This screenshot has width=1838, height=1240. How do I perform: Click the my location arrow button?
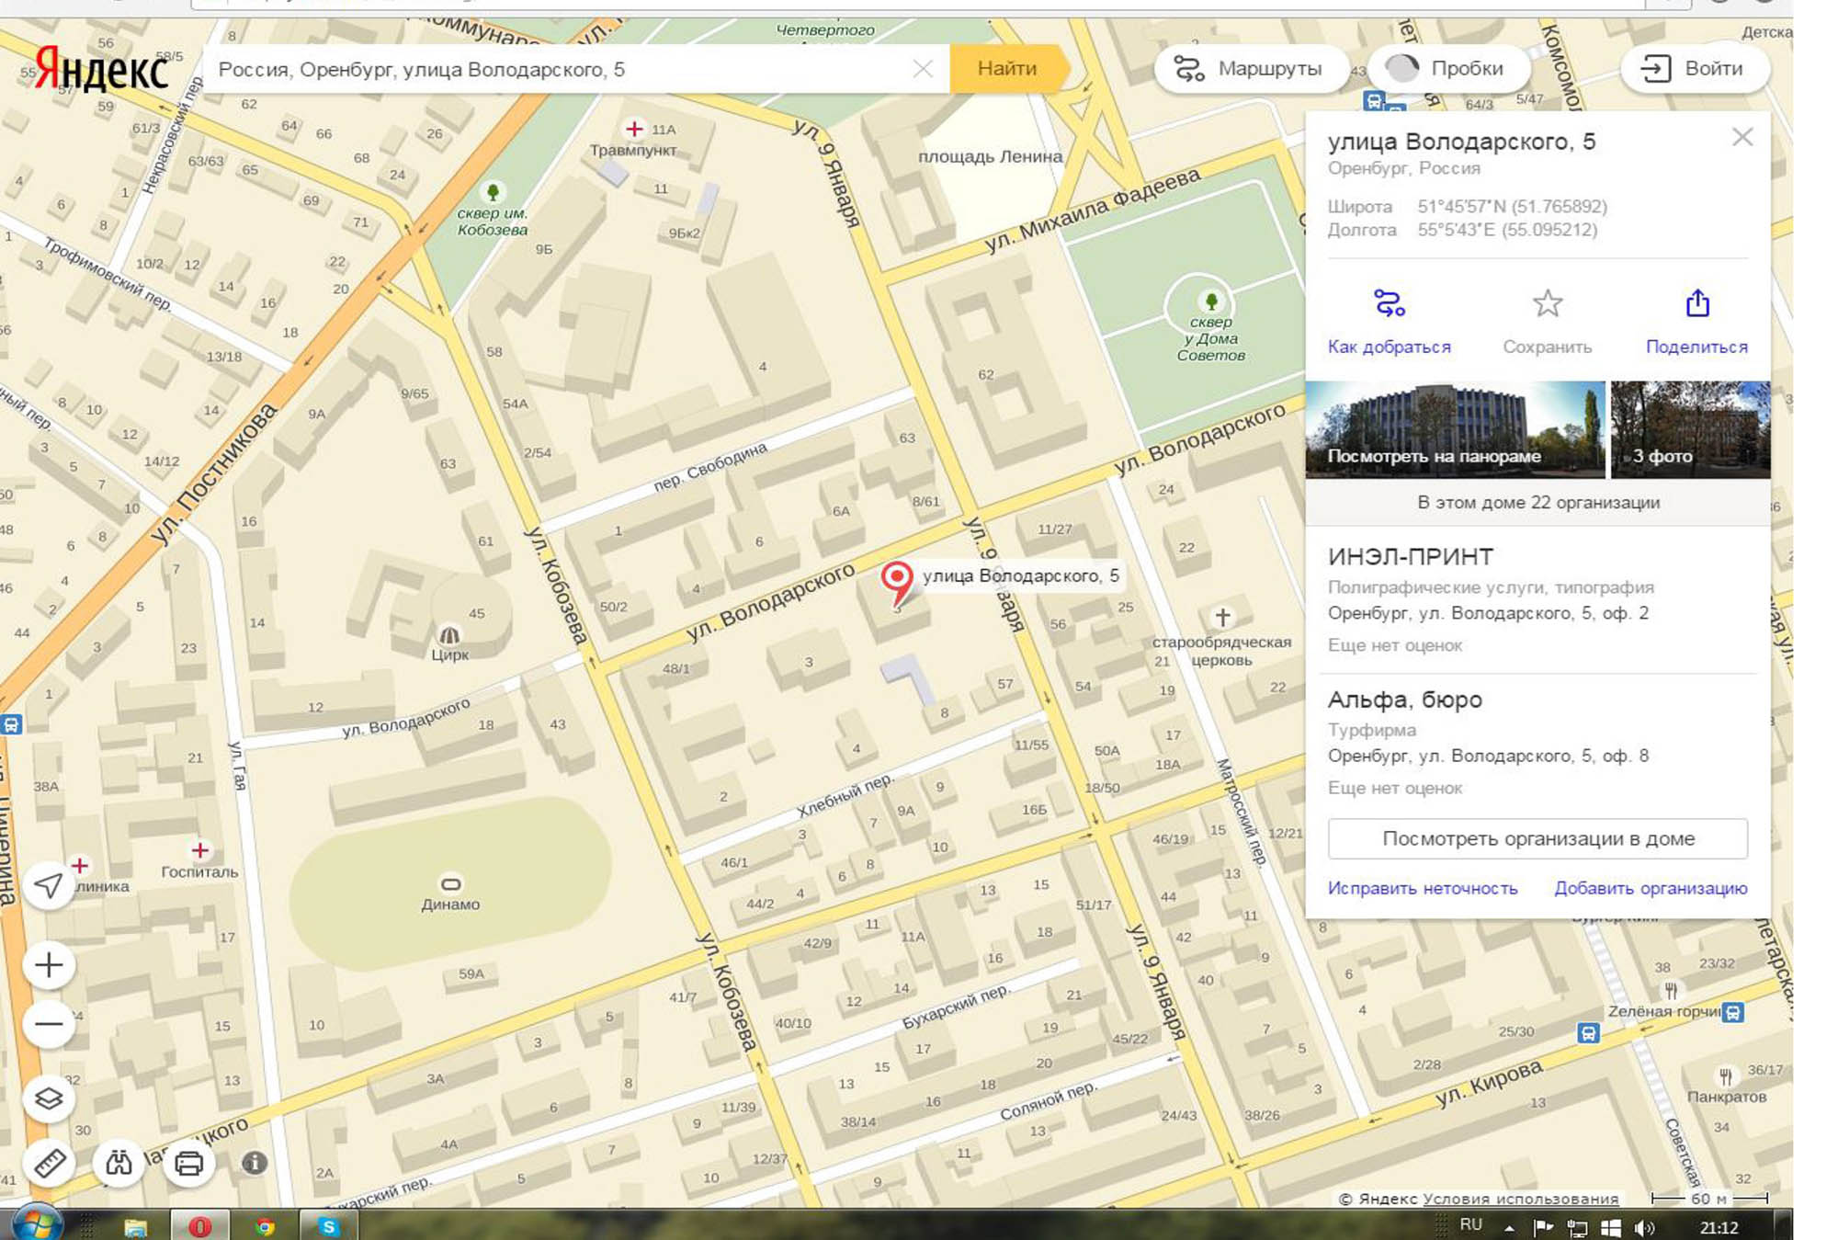(x=49, y=885)
